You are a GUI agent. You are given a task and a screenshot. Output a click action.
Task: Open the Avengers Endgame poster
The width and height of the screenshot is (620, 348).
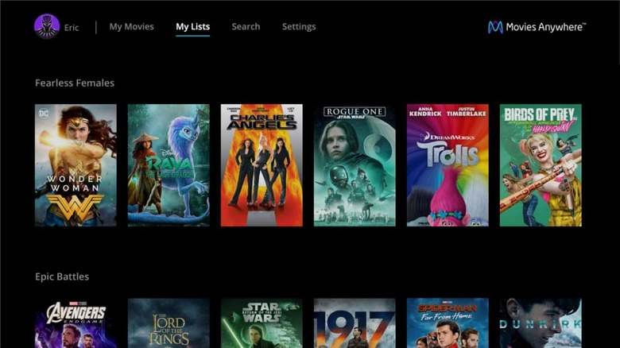[x=76, y=323]
